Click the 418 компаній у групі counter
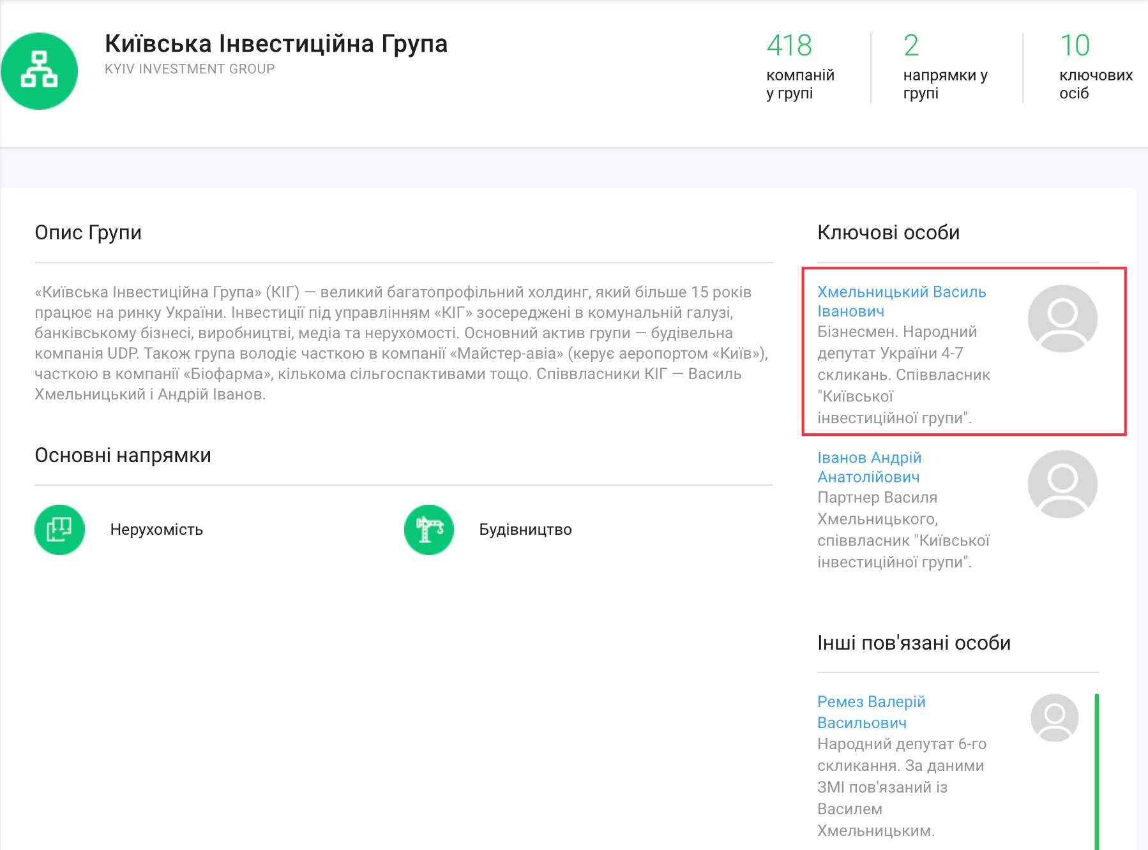 point(800,67)
